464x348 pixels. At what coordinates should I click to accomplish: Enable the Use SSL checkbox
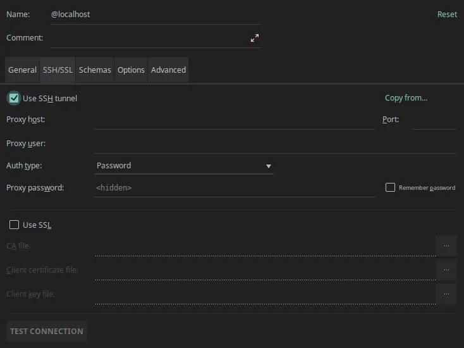(x=14, y=225)
